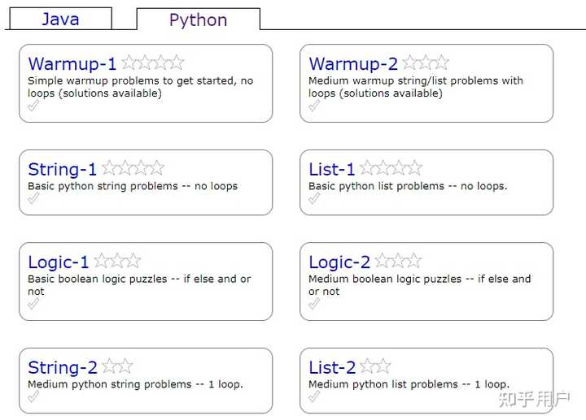
Task: Open the Warmup-1 problem set
Action: point(72,64)
